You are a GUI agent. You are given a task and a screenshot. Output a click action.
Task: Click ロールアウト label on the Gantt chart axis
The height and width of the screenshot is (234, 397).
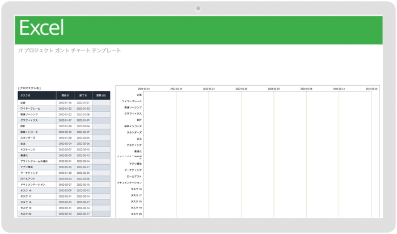point(134,177)
